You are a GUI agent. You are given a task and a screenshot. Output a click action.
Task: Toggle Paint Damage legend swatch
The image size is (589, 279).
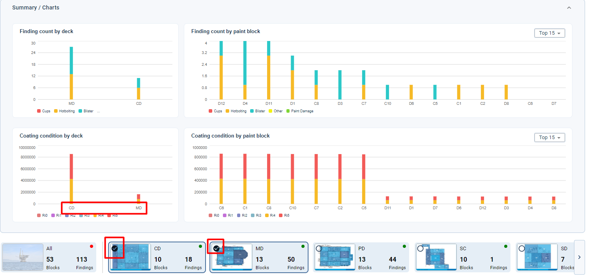(x=288, y=111)
